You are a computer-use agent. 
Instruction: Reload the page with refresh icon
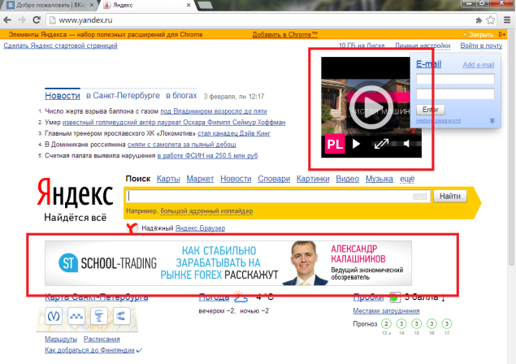coord(37,19)
